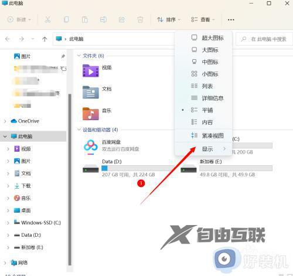Select 小图标 view option
The image size is (293, 276).
pos(203,74)
